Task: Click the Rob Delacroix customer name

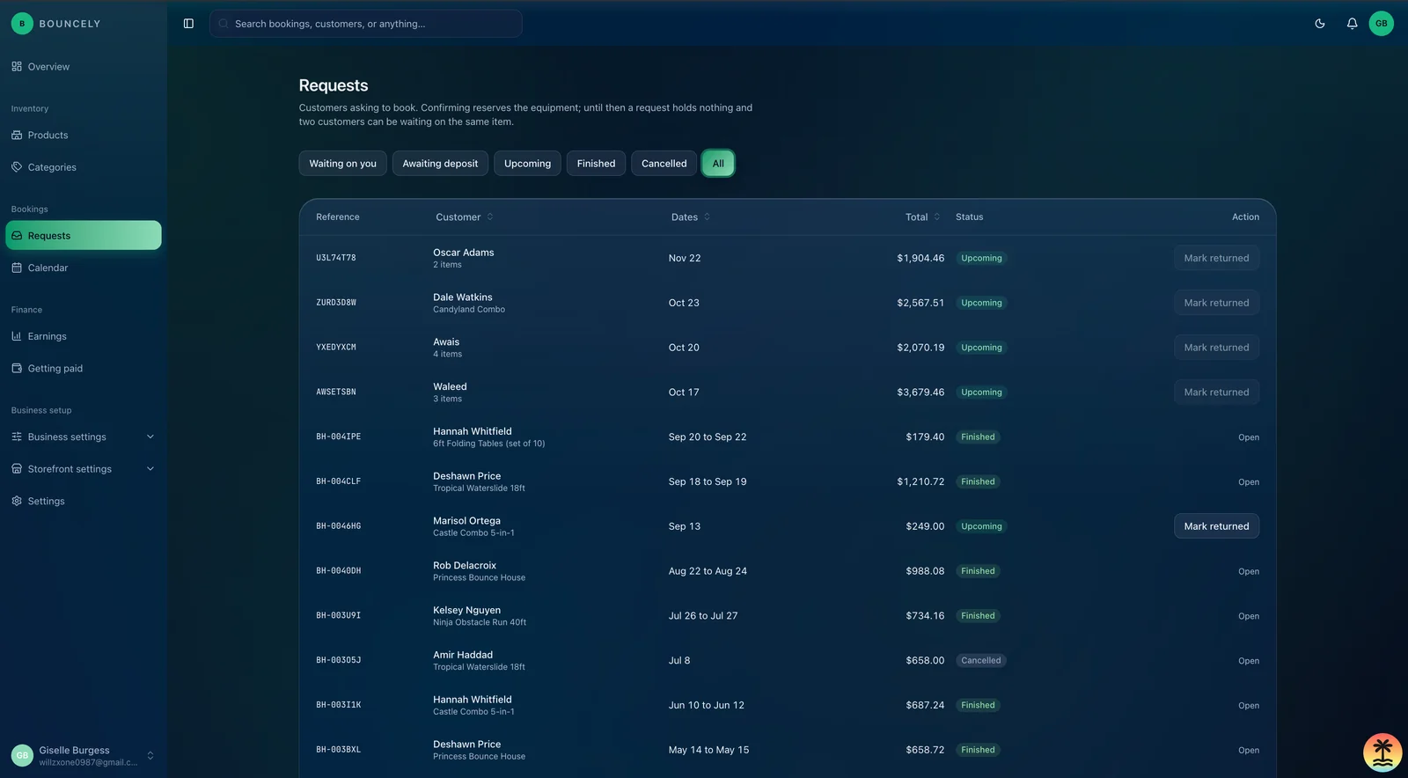Action: coord(465,566)
